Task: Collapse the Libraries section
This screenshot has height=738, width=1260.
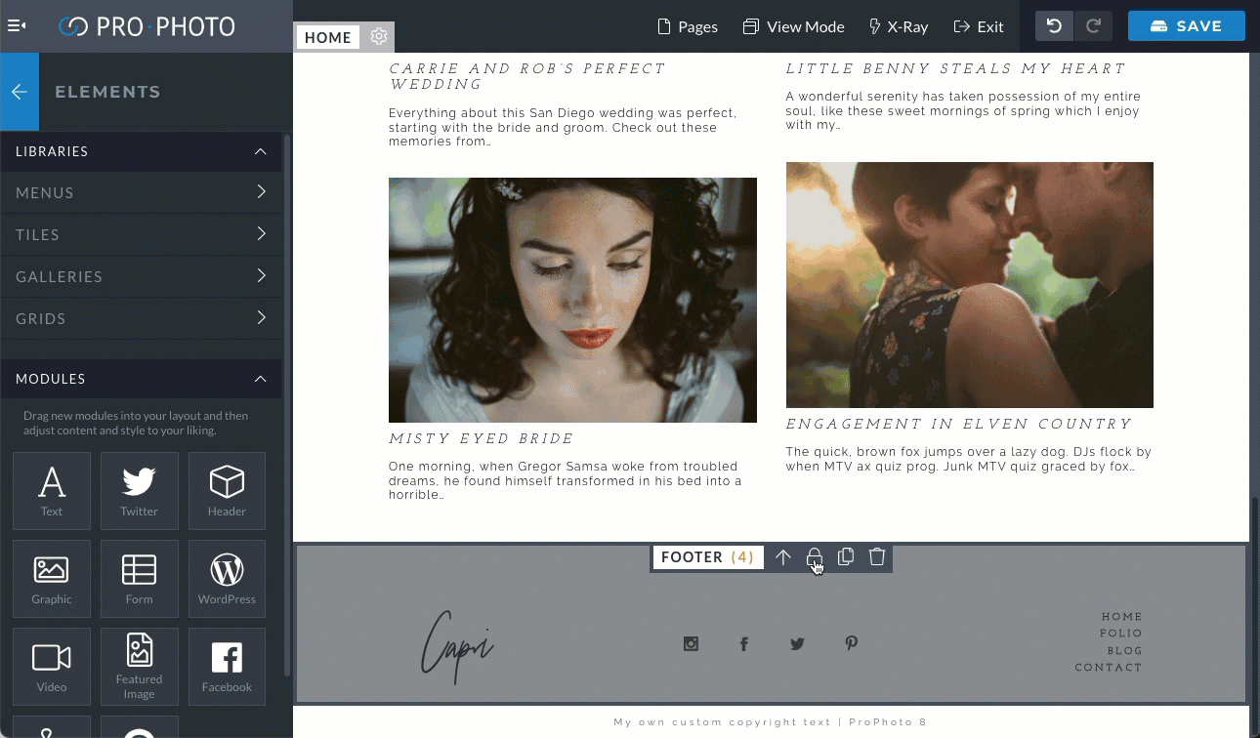Action: pos(261,151)
